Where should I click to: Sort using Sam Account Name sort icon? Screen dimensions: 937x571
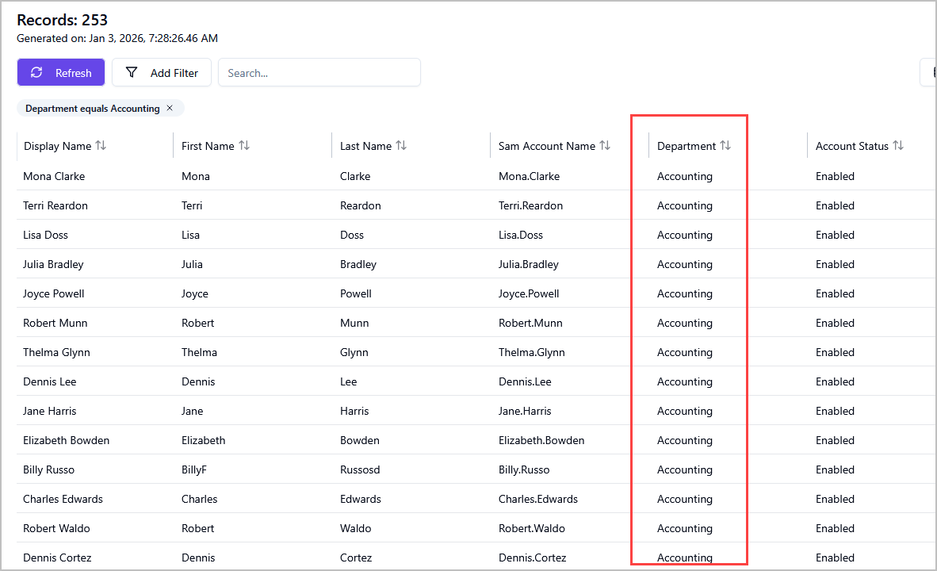pyautogui.click(x=606, y=145)
